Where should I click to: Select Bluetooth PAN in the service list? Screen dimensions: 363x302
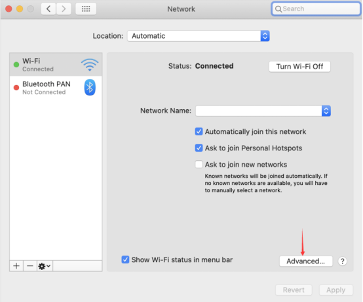(x=56, y=88)
